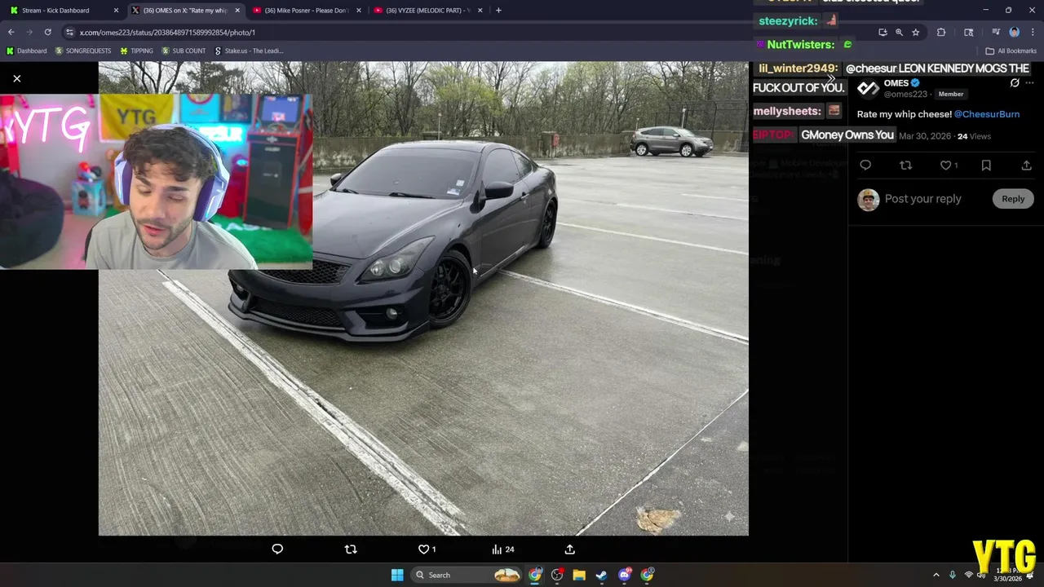The height and width of the screenshot is (587, 1044).
Task: Bookmark the post in the sidebar
Action: 986,166
